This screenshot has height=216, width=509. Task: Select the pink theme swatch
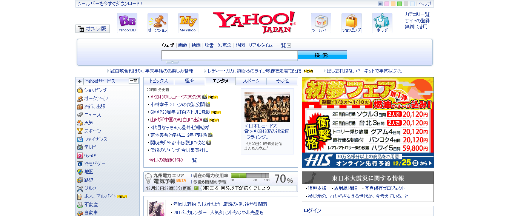pos(387,4)
